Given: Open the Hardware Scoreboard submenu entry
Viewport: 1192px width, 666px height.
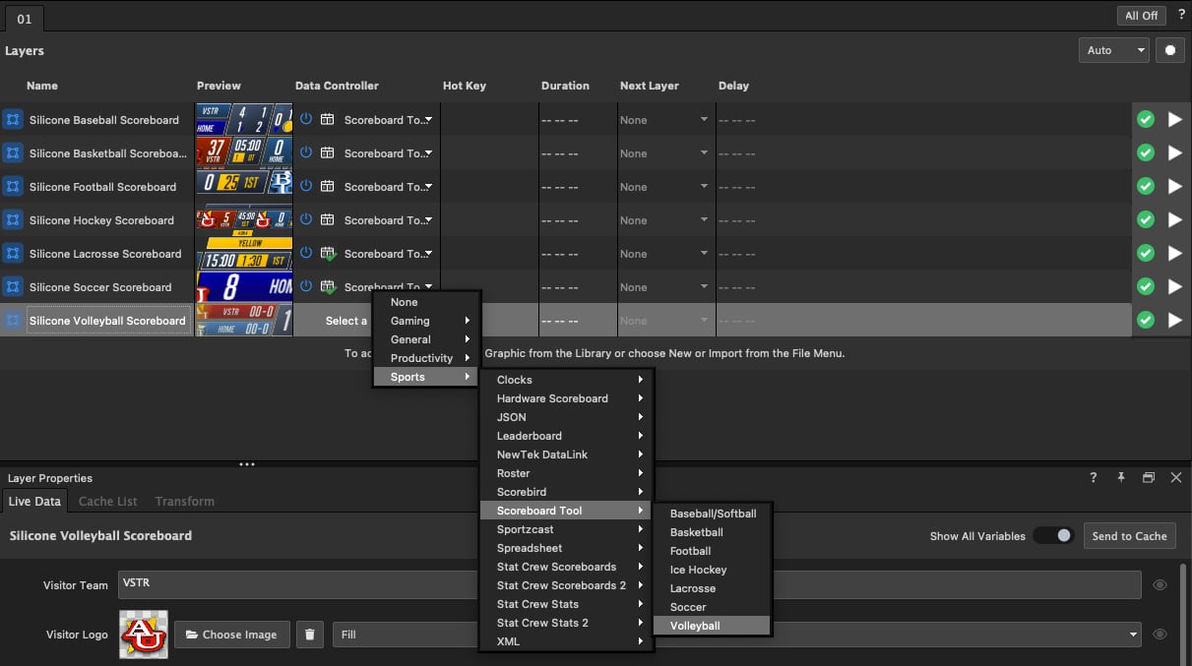Looking at the screenshot, I should click(566, 398).
